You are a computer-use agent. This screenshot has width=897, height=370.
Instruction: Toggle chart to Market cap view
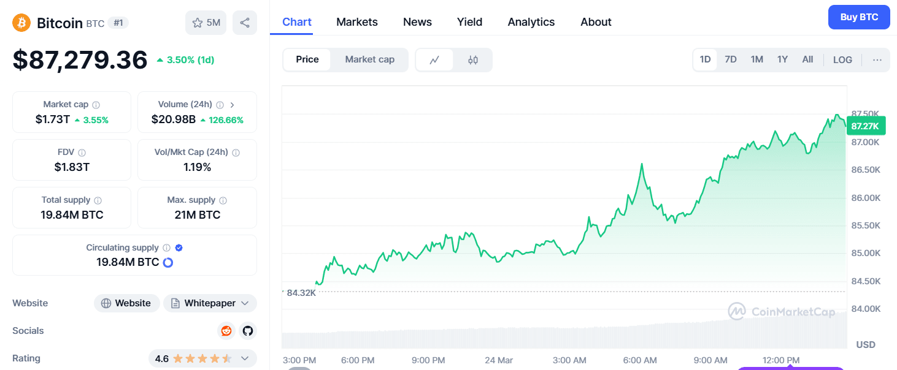click(x=369, y=59)
